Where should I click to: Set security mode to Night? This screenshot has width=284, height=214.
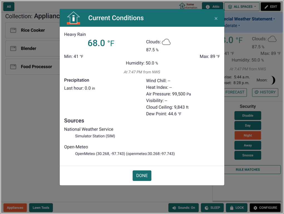(248, 135)
